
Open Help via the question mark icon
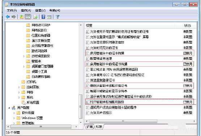point(43,17)
